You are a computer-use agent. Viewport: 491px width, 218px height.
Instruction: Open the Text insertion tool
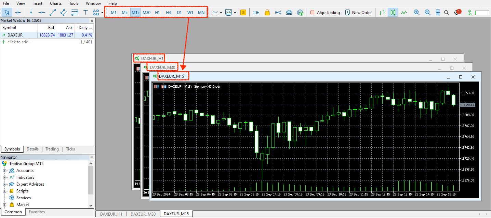(85, 12)
